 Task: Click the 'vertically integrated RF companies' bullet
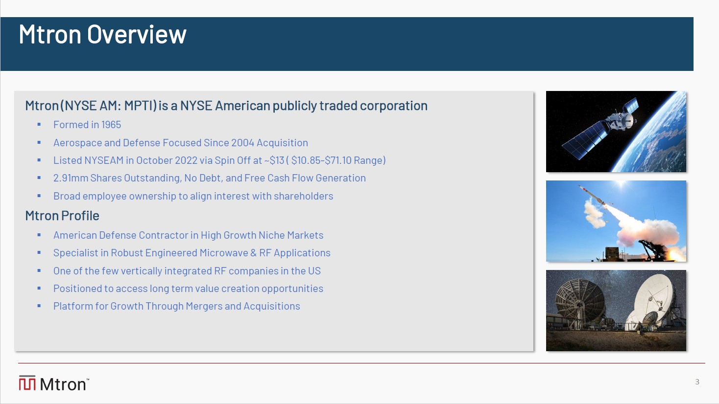[187, 271]
